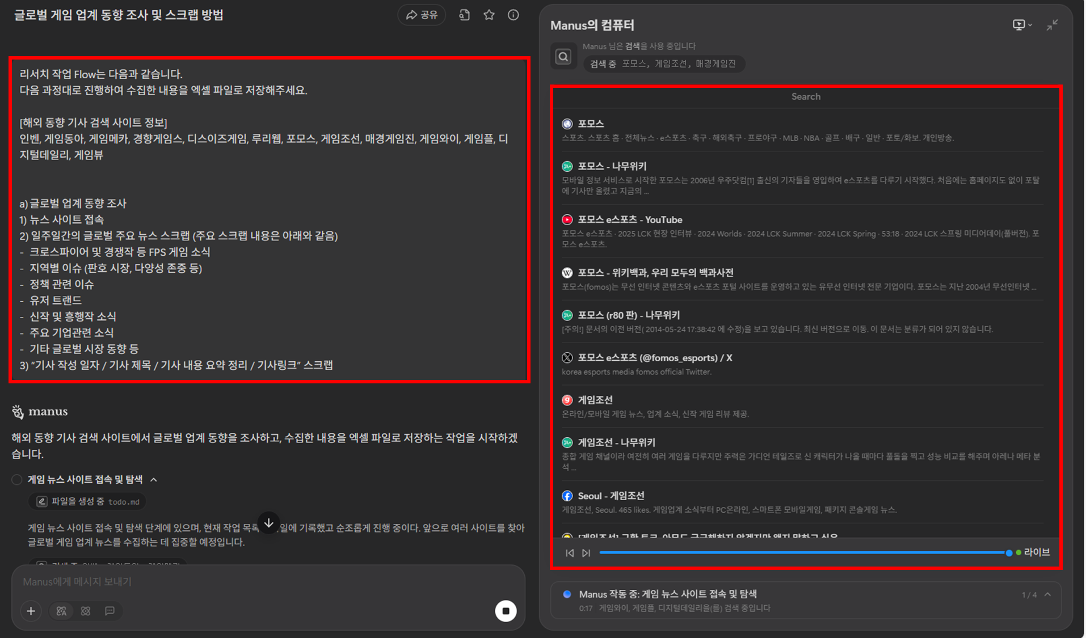This screenshot has height=638, width=1086.
Task: Click the manus logo above reply
Action: pos(40,412)
